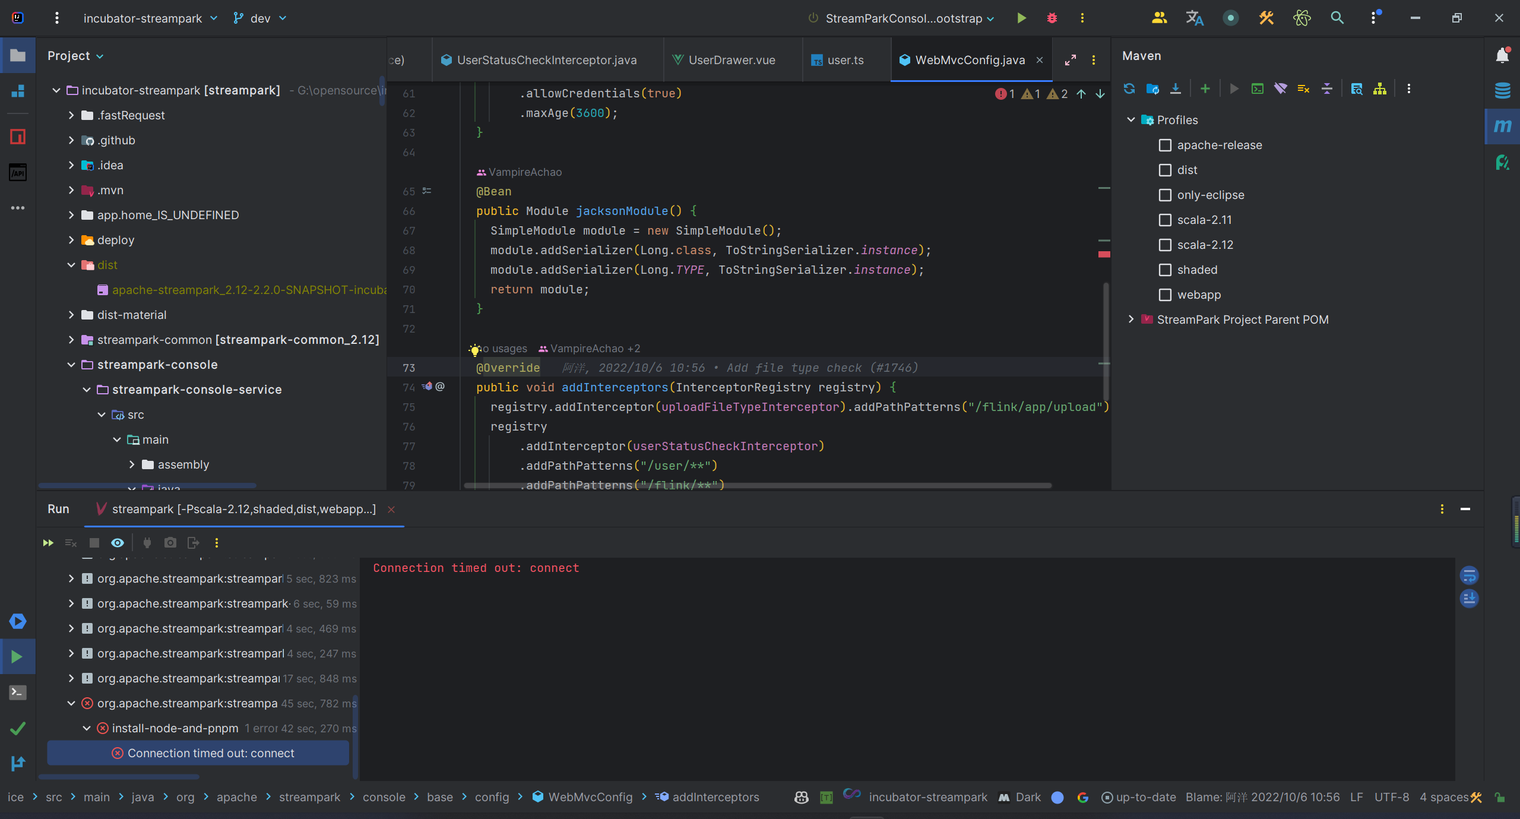This screenshot has width=1520, height=819.
Task: Open the dev branch dropdown
Action: (259, 18)
